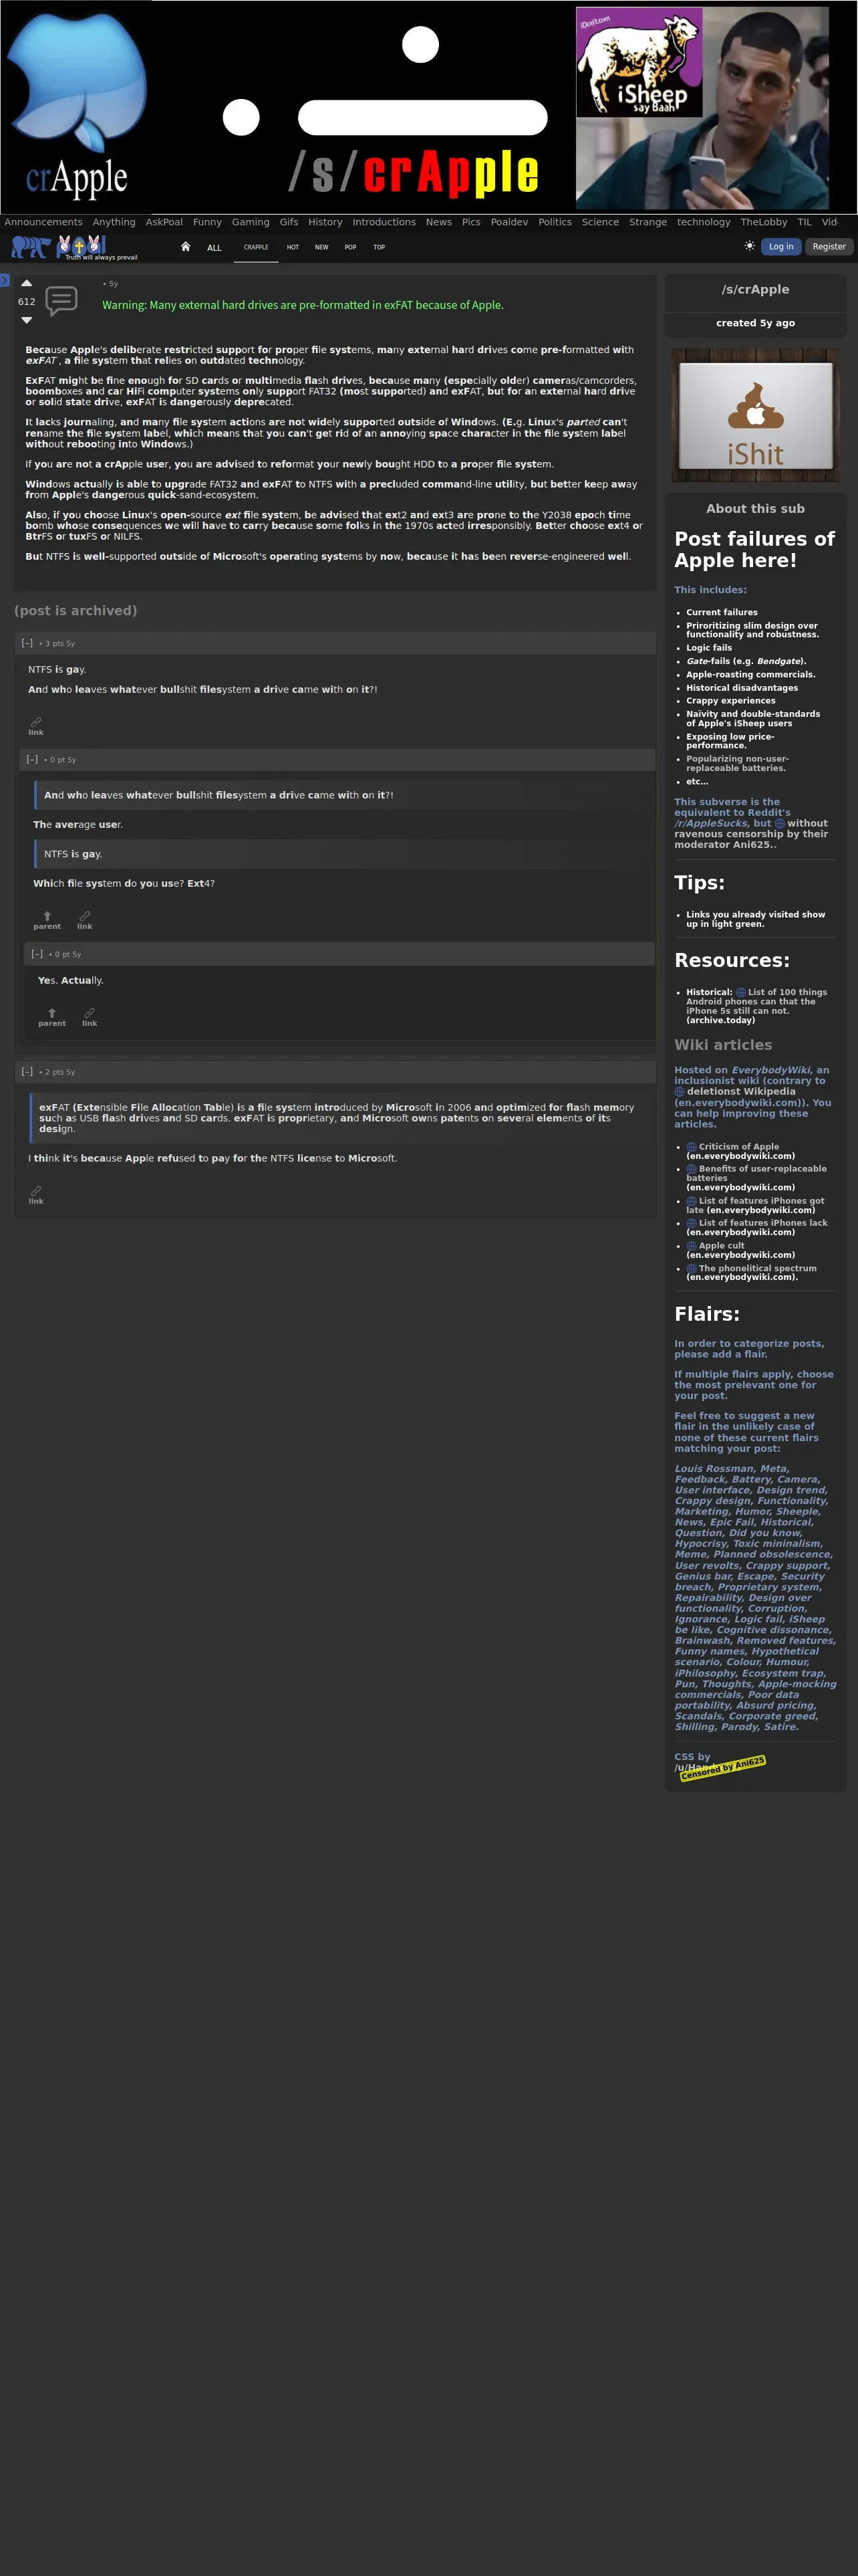
Task: Select the NEW sorting tab
Action: (321, 247)
